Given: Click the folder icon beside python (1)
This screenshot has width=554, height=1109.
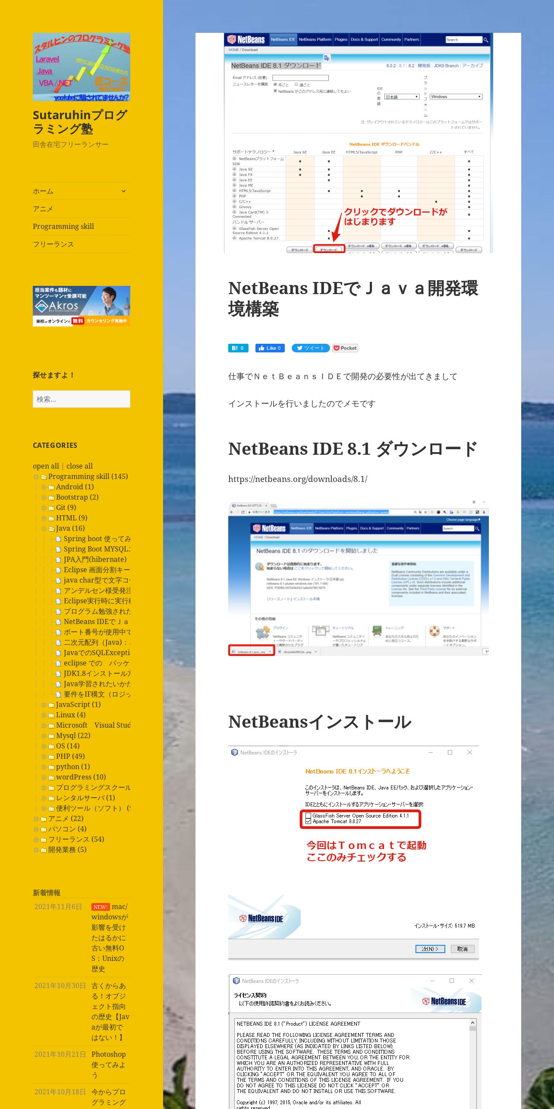Looking at the screenshot, I should pyautogui.click(x=51, y=767).
